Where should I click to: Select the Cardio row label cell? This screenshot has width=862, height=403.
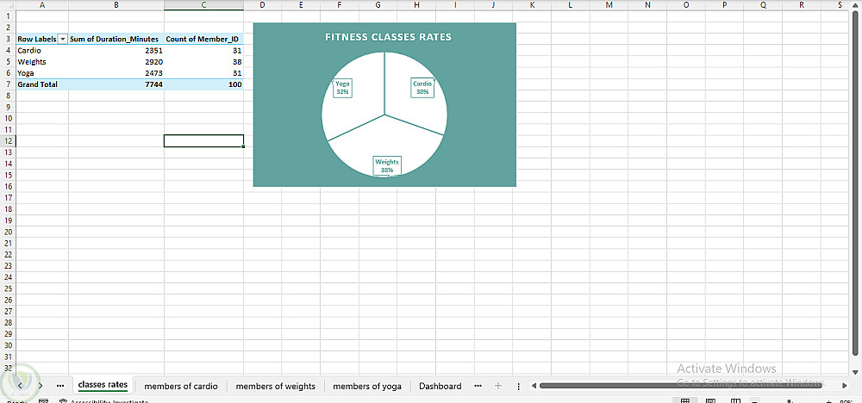pos(41,51)
